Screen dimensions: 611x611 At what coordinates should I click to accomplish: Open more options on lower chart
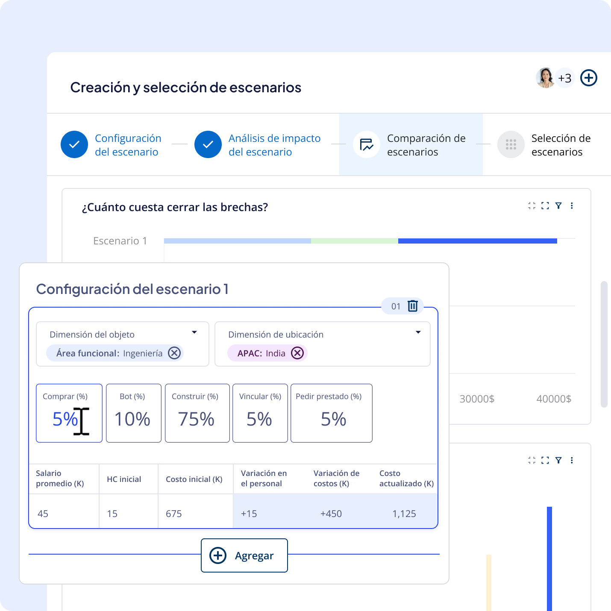[x=572, y=460]
